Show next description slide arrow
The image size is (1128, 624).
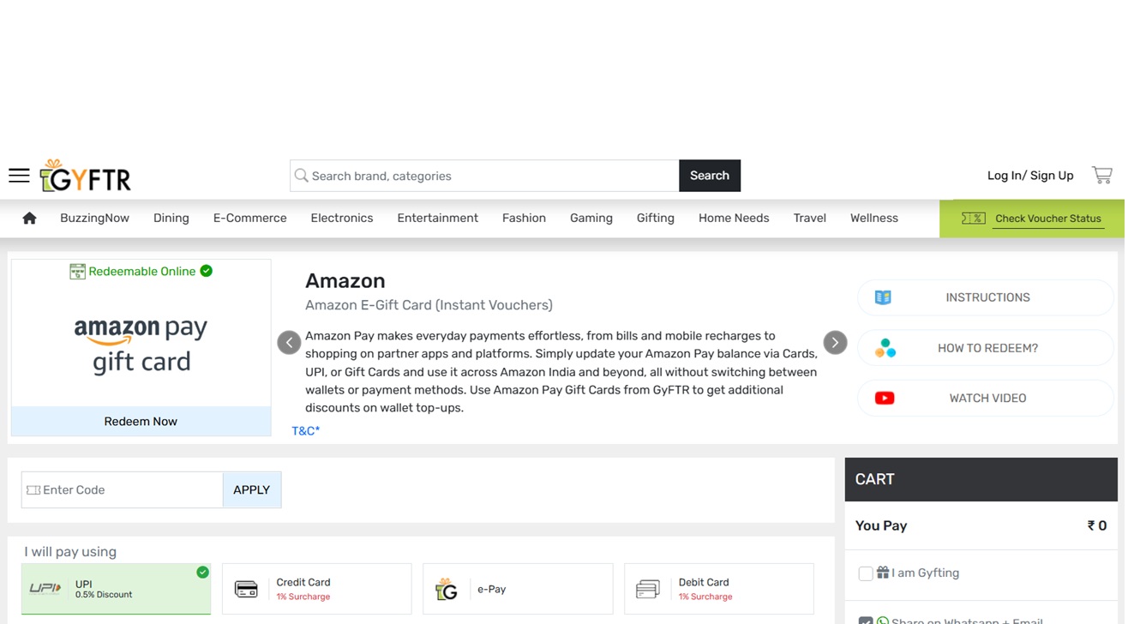point(835,343)
